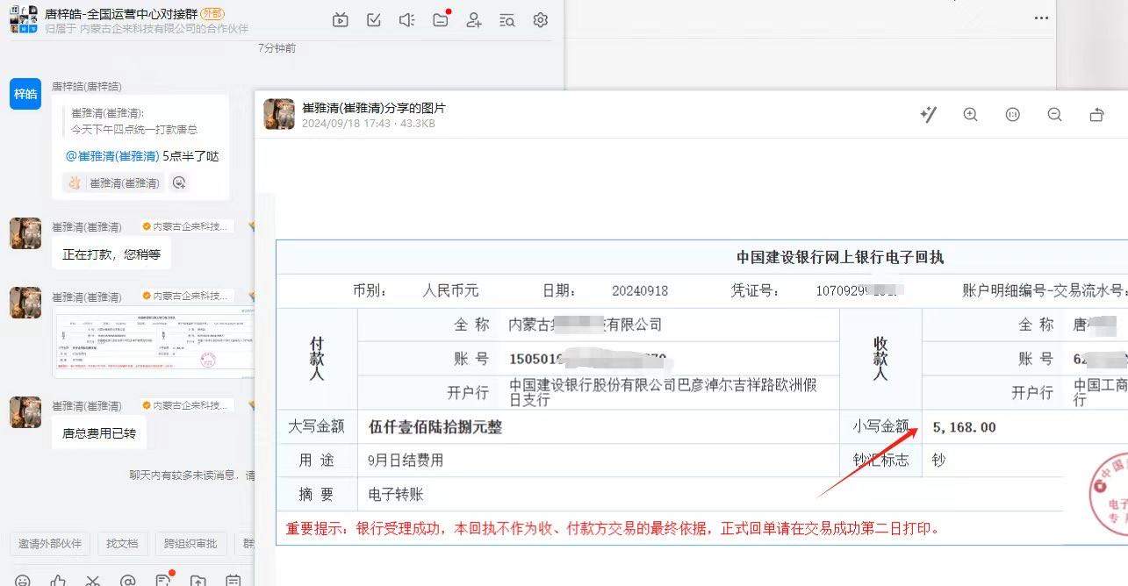
Task: Open the group tasks checkmark icon
Action: coord(374,20)
